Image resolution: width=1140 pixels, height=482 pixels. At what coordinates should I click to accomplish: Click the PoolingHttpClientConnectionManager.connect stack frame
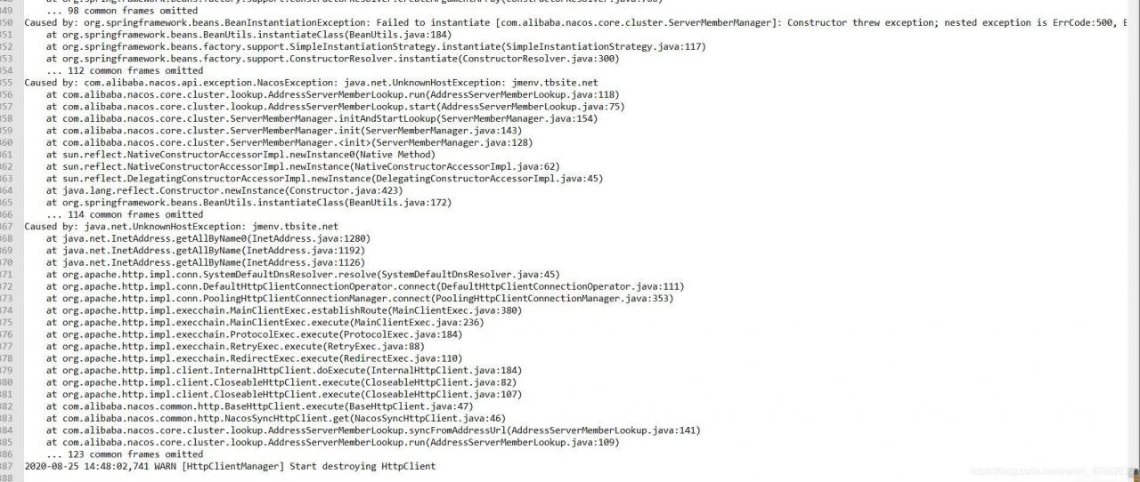[x=360, y=299]
